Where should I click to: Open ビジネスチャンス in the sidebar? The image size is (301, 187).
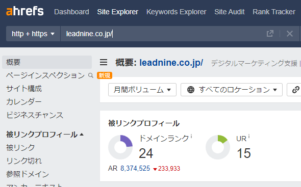35,115
